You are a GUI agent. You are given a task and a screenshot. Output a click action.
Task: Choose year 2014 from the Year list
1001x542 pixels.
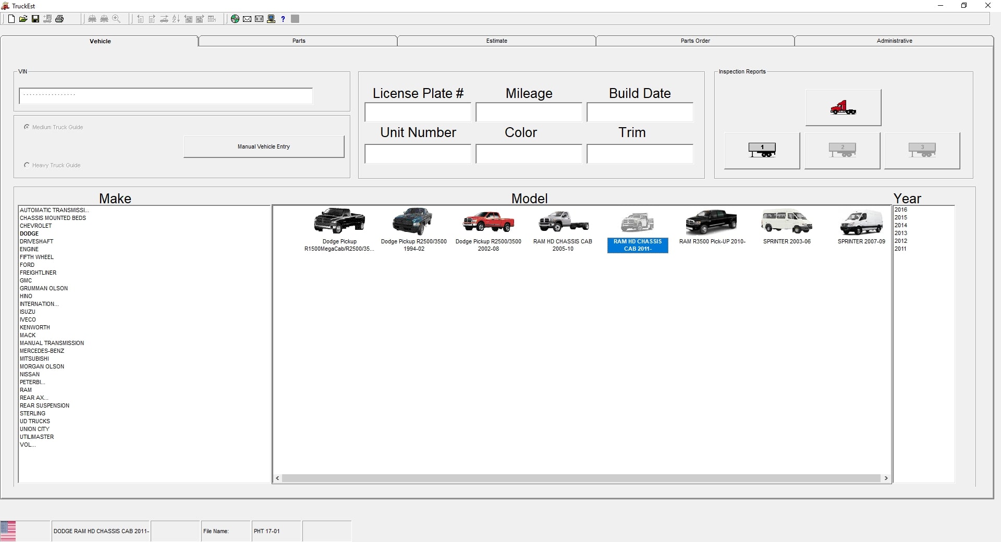(900, 225)
